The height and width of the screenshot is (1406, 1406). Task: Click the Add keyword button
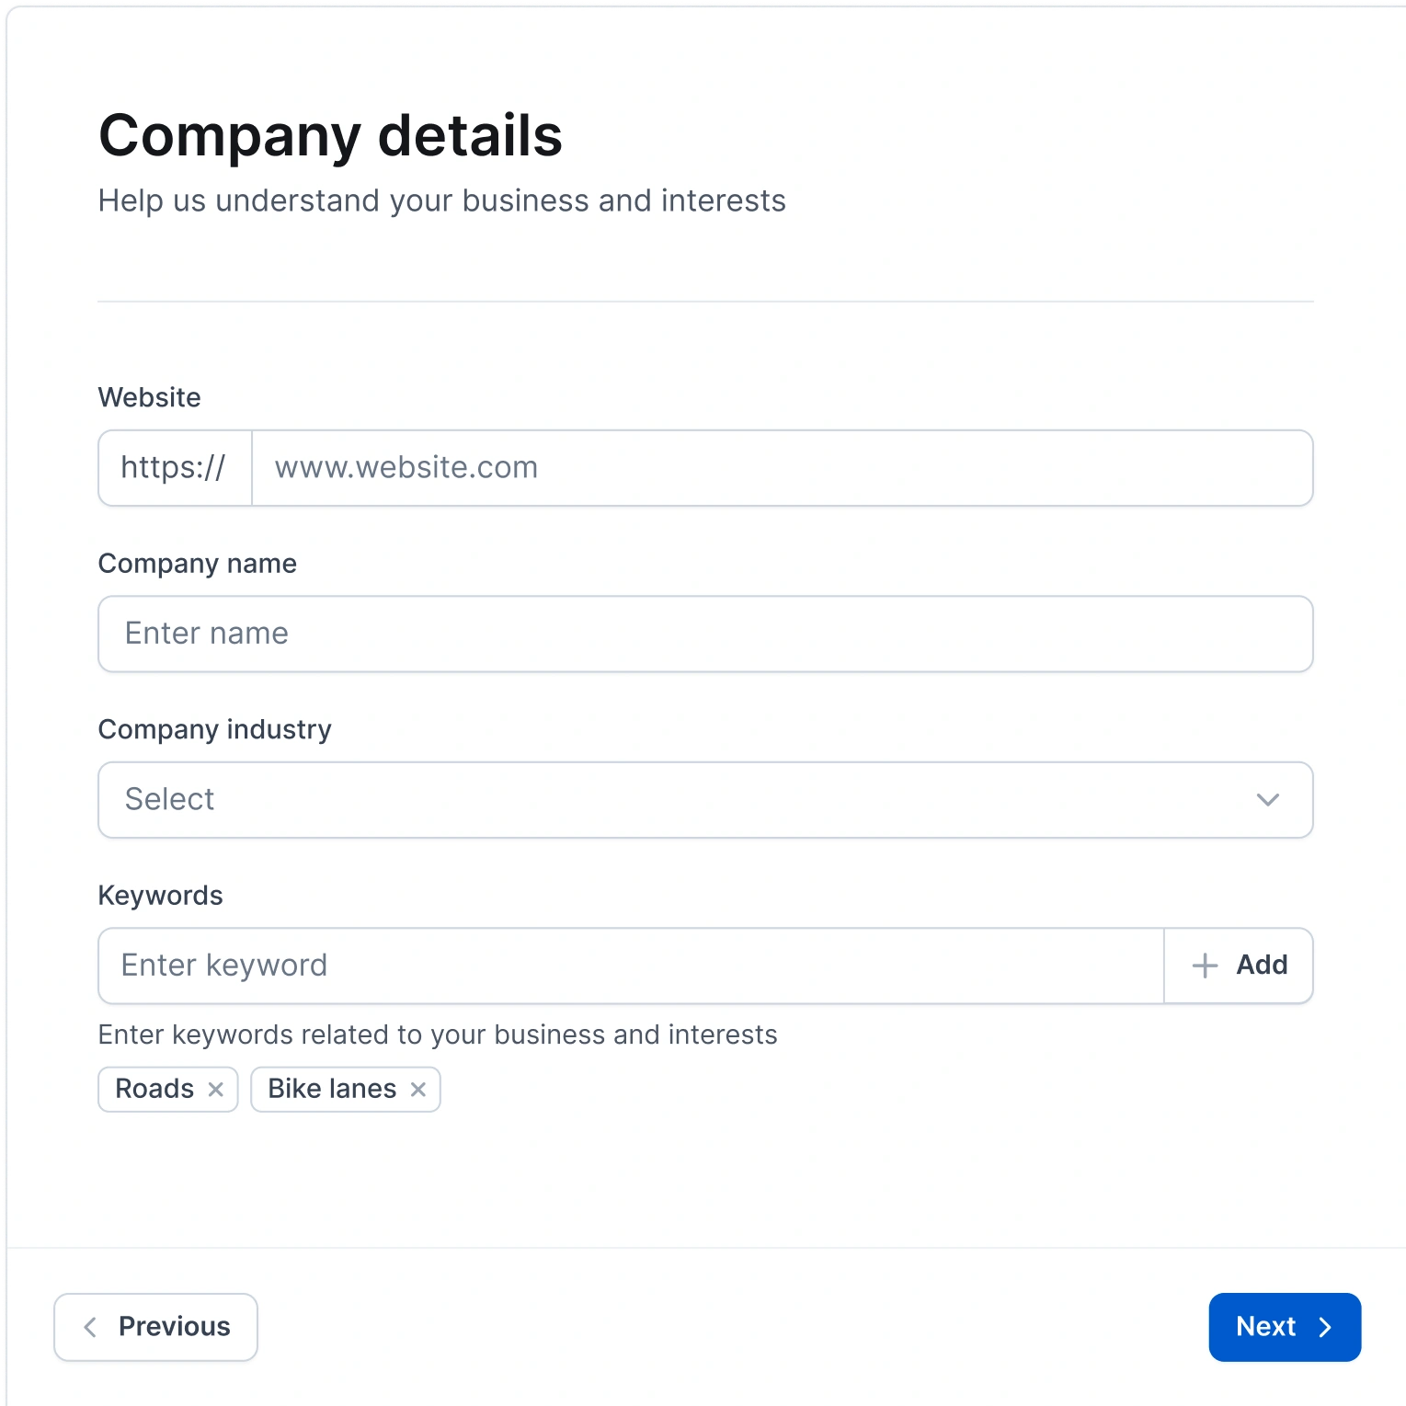tap(1238, 965)
